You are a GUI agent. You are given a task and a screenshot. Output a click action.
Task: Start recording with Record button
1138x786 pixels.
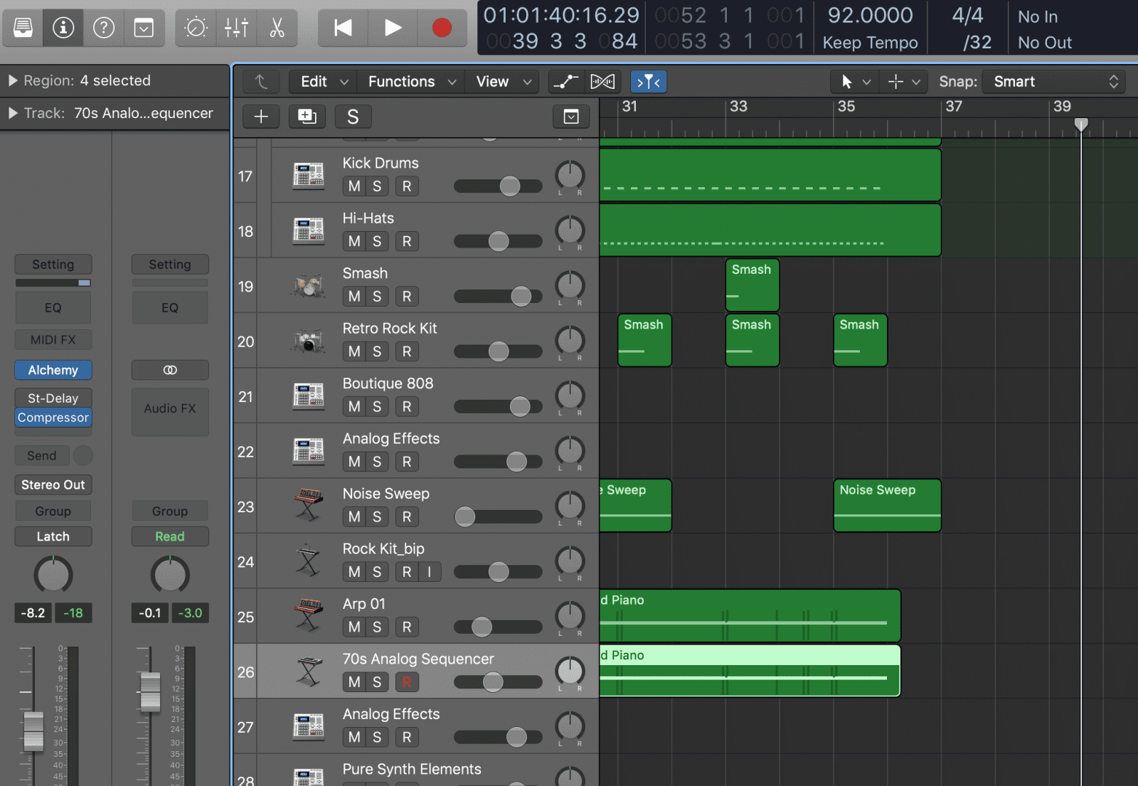pyautogui.click(x=442, y=28)
